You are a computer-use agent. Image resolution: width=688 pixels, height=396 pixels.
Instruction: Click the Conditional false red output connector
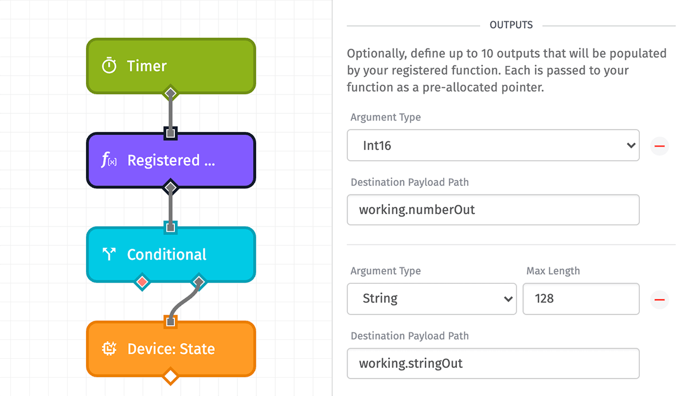tap(142, 282)
